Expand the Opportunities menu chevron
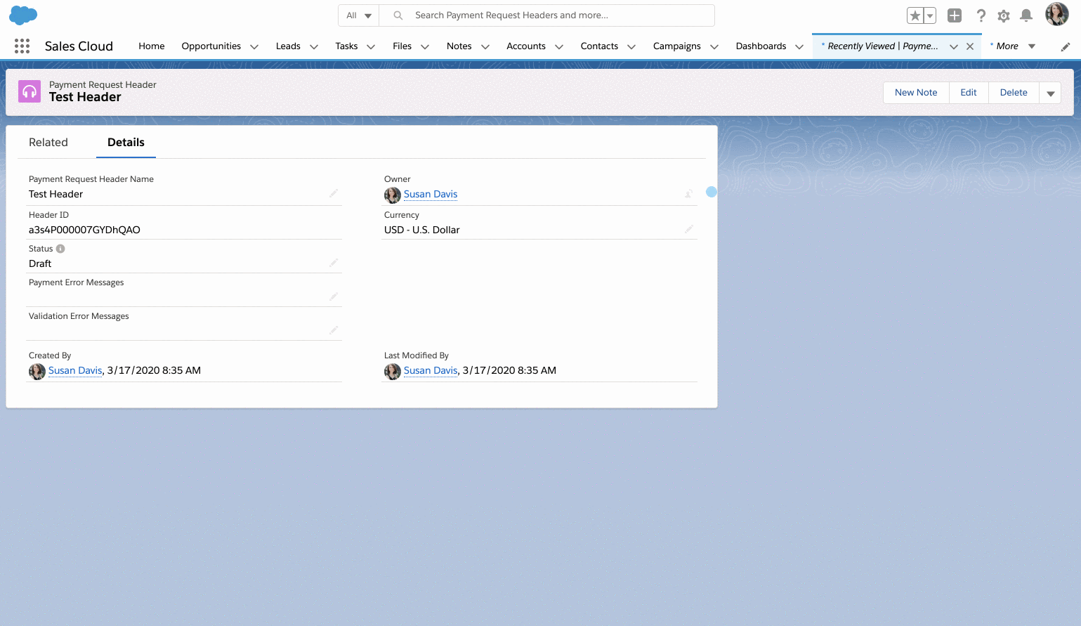This screenshot has height=626, width=1081. pos(254,47)
